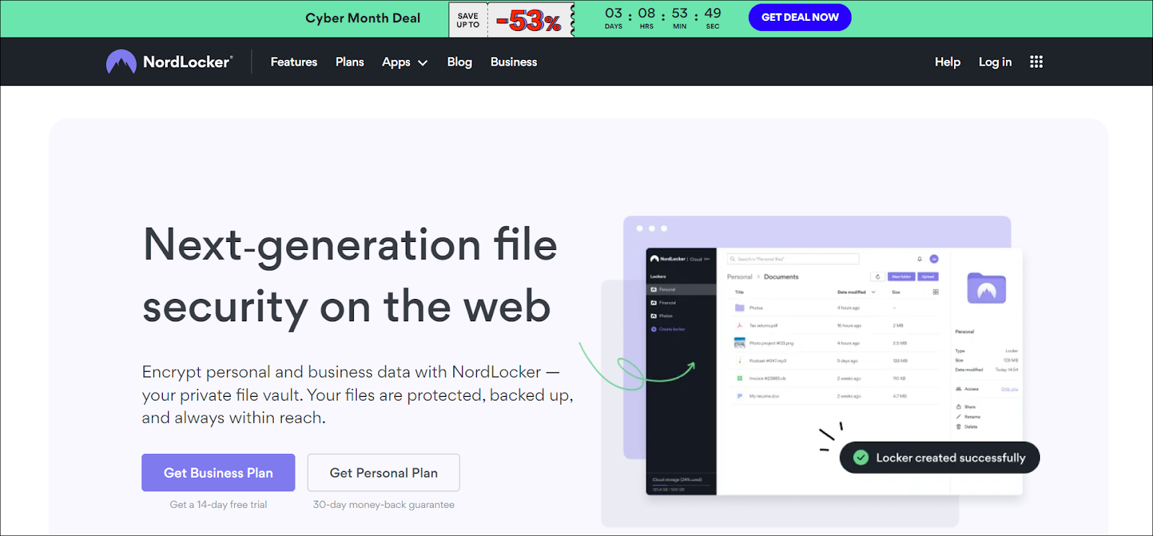The width and height of the screenshot is (1153, 536).
Task: Click the Cyber Month Deal text
Action: tap(362, 18)
